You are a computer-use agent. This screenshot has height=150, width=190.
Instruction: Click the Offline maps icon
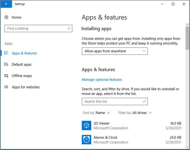(7, 76)
